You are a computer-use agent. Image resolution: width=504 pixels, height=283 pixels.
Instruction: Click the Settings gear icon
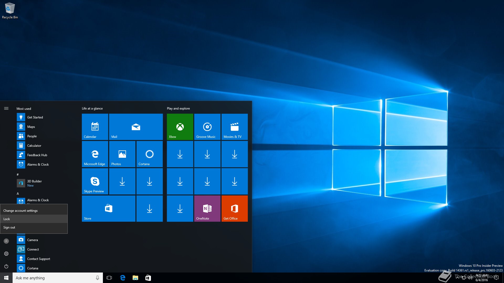[x=6, y=253]
